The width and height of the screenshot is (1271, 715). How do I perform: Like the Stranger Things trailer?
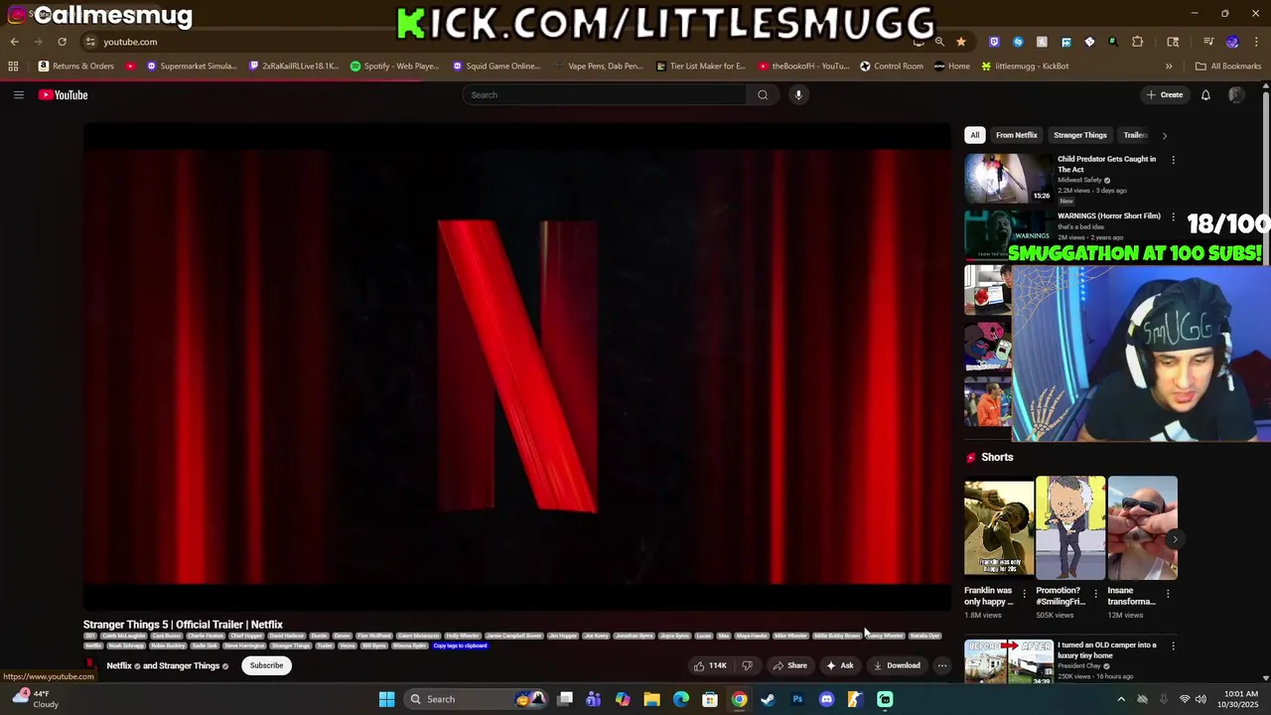click(709, 665)
